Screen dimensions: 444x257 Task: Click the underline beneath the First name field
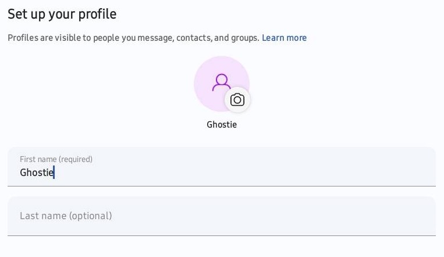coord(221,186)
